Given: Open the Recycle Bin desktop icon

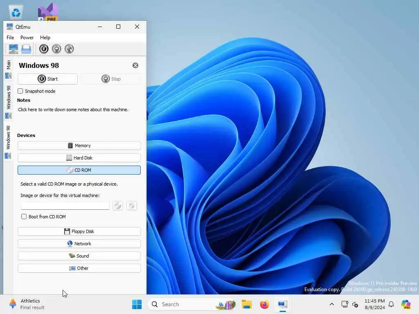Looking at the screenshot, I should pyautogui.click(x=16, y=12).
